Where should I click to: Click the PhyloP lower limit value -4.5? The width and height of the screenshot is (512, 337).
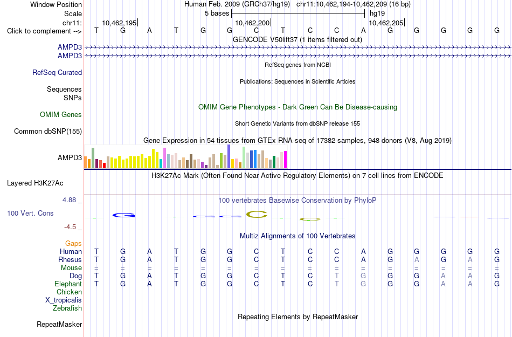coord(70,226)
